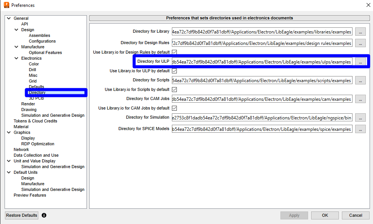373x224 pixels.
Task: Open the browse button for CAM Jobs directory
Action: 360,99
